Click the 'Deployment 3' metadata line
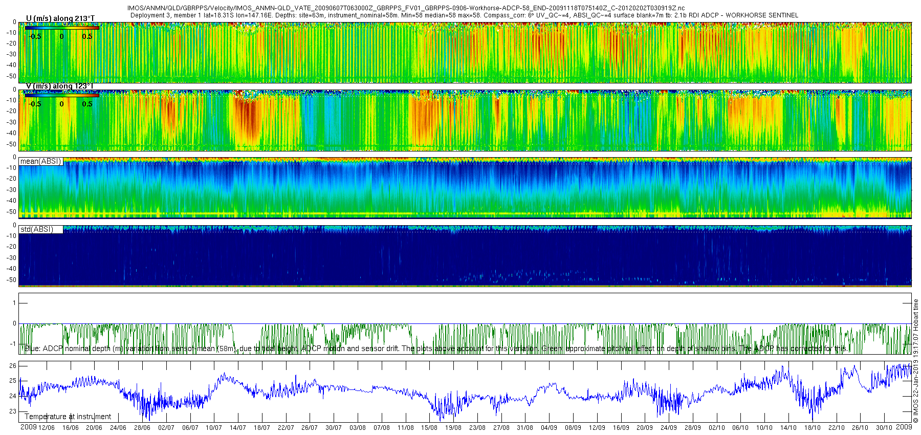921x435 pixels. (x=464, y=15)
